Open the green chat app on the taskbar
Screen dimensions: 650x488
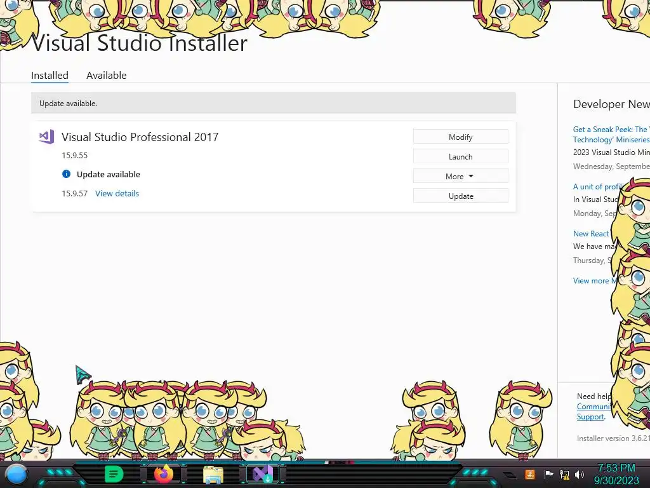tap(114, 474)
